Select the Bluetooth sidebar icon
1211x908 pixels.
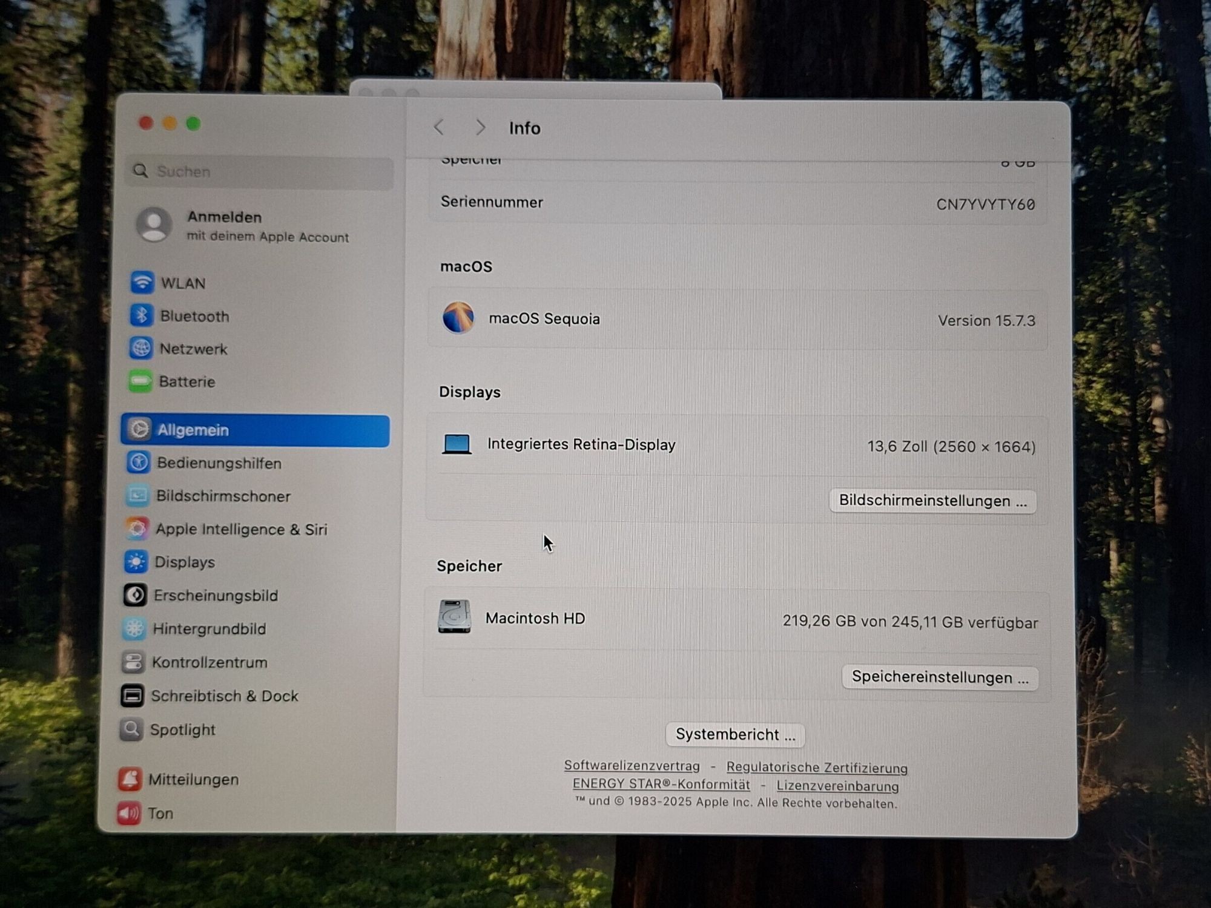pos(141,315)
